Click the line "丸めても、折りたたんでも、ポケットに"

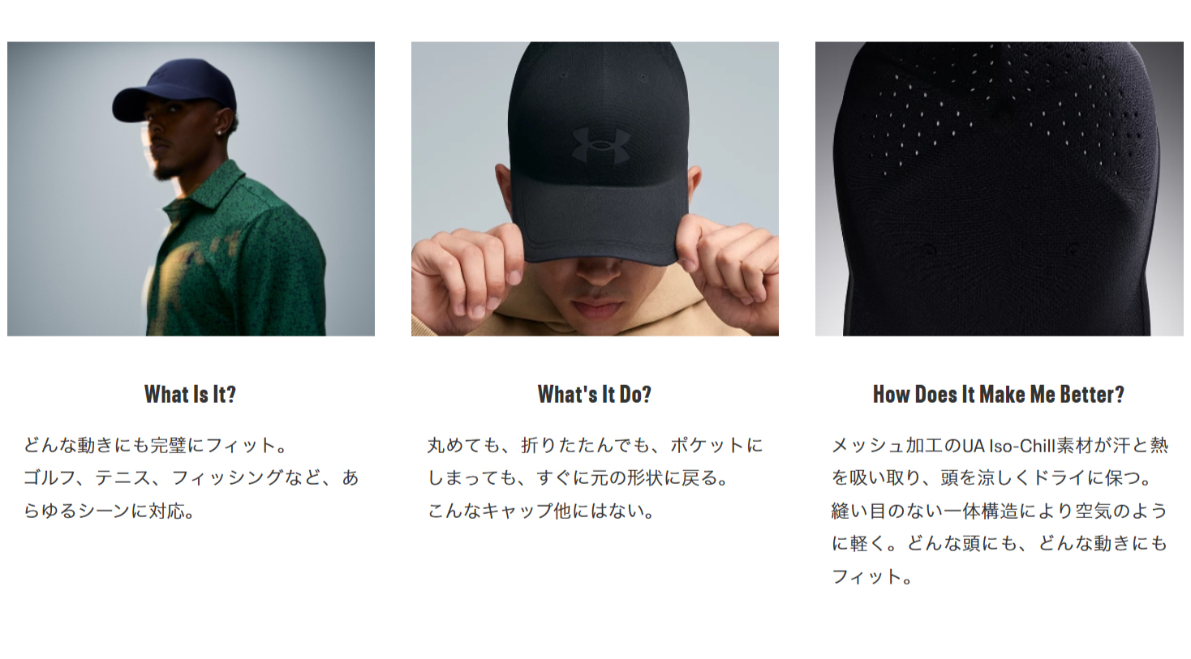(595, 445)
